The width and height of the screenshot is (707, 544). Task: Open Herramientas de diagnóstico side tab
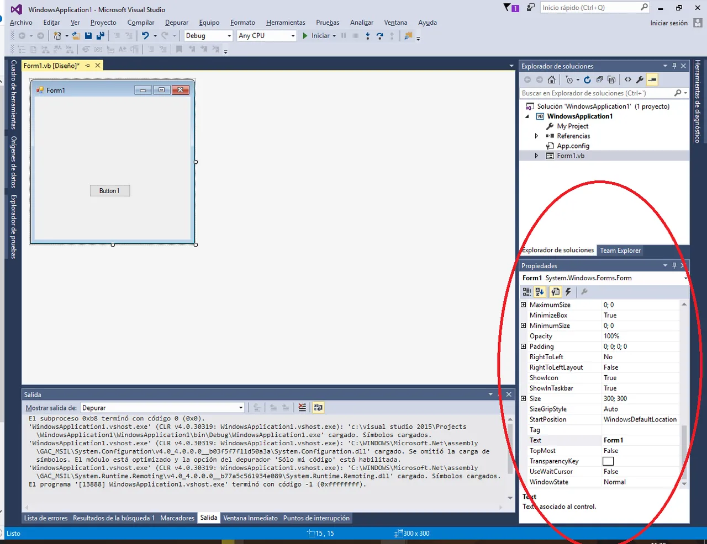coord(698,102)
